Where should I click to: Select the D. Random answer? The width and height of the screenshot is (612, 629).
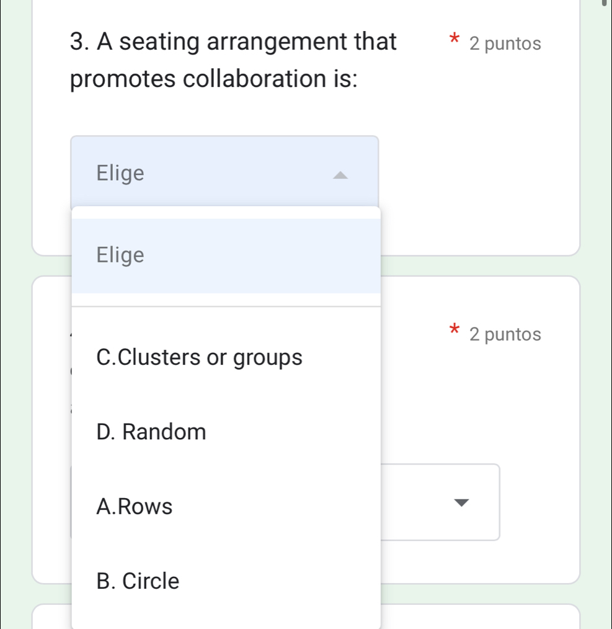[x=151, y=431]
